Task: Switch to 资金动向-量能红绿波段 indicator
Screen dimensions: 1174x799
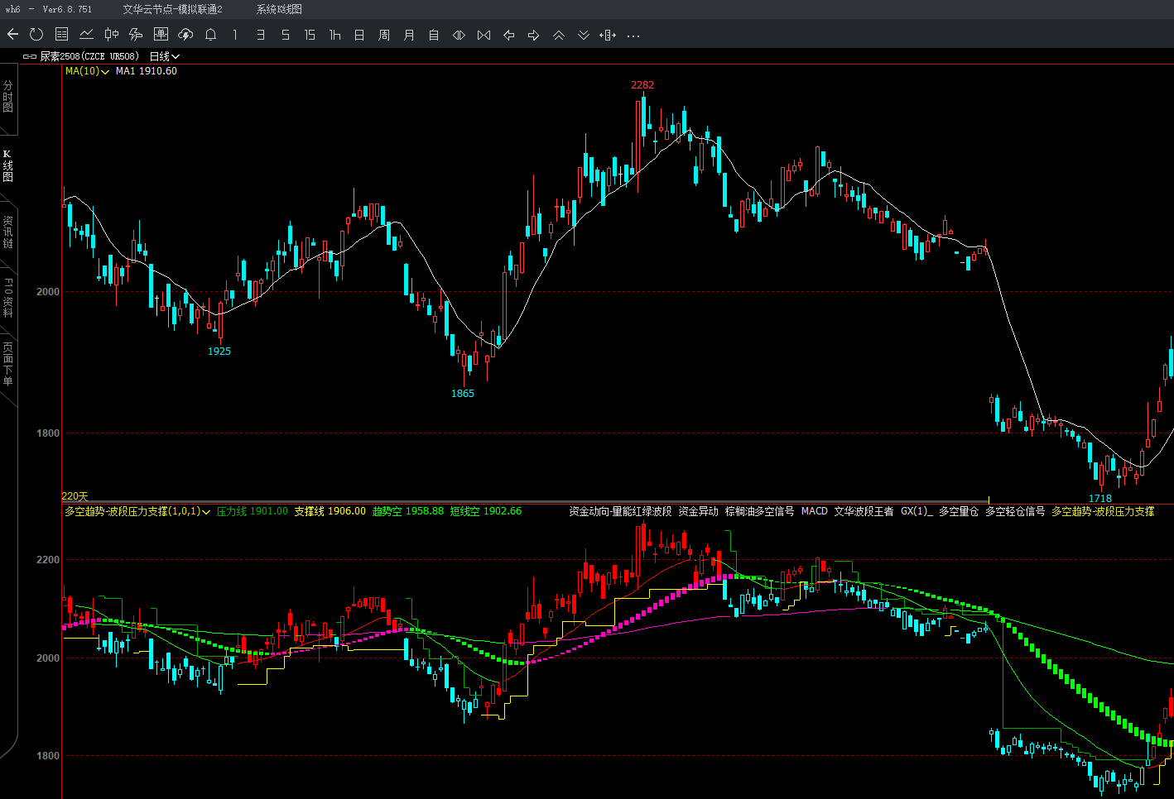Action: pyautogui.click(x=620, y=511)
